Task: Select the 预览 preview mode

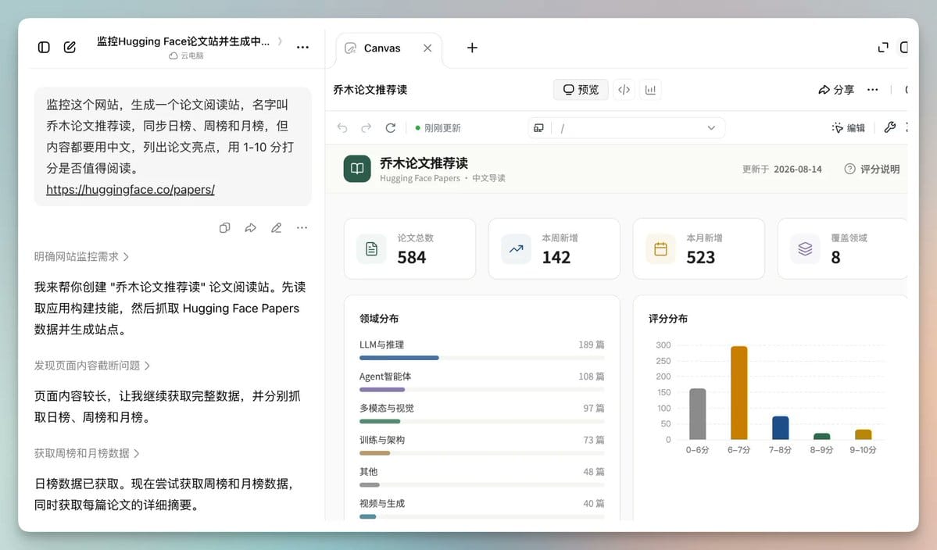Action: (x=580, y=90)
